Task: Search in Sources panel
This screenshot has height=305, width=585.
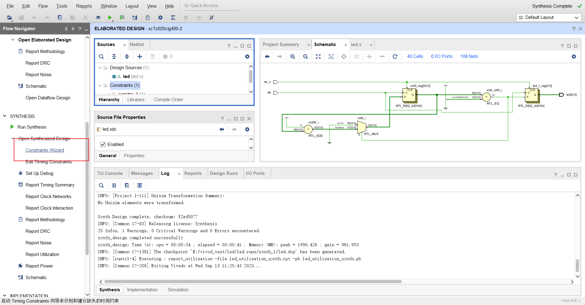Action: pos(101,56)
